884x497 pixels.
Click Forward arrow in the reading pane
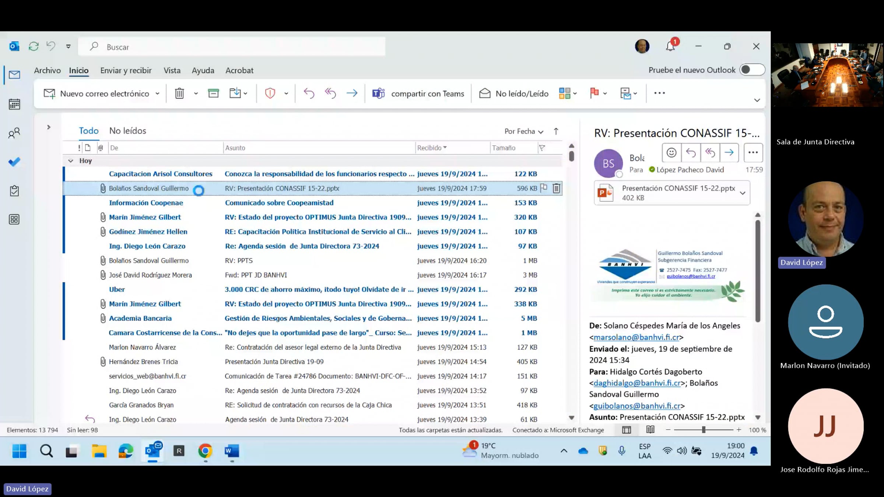pos(729,152)
